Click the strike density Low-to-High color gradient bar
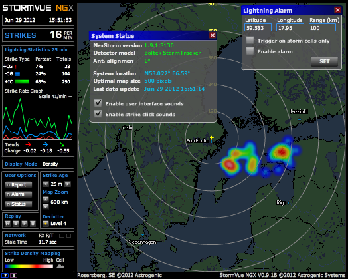 (x=29, y=266)
